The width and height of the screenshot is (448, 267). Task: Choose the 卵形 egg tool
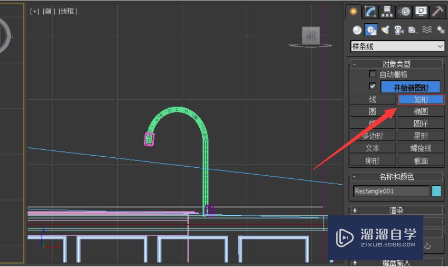click(372, 161)
